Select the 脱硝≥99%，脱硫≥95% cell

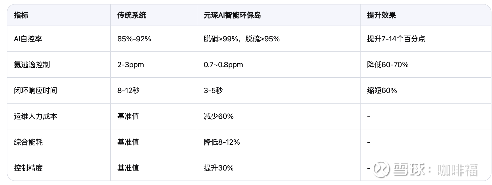click(242, 39)
